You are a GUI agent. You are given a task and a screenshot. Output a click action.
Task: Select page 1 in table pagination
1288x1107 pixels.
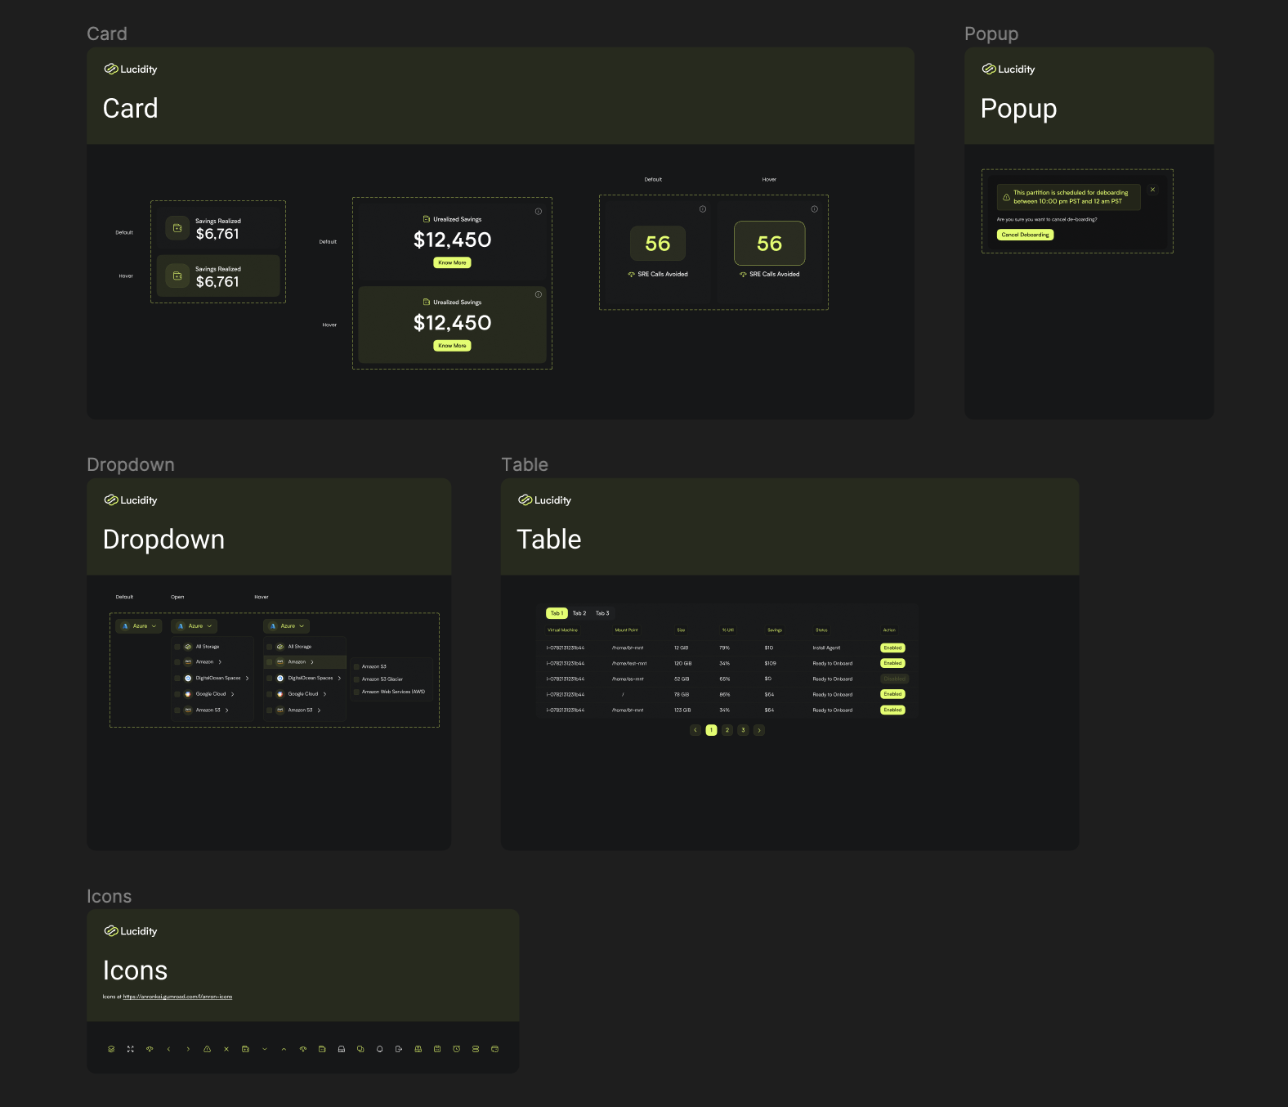tap(711, 730)
